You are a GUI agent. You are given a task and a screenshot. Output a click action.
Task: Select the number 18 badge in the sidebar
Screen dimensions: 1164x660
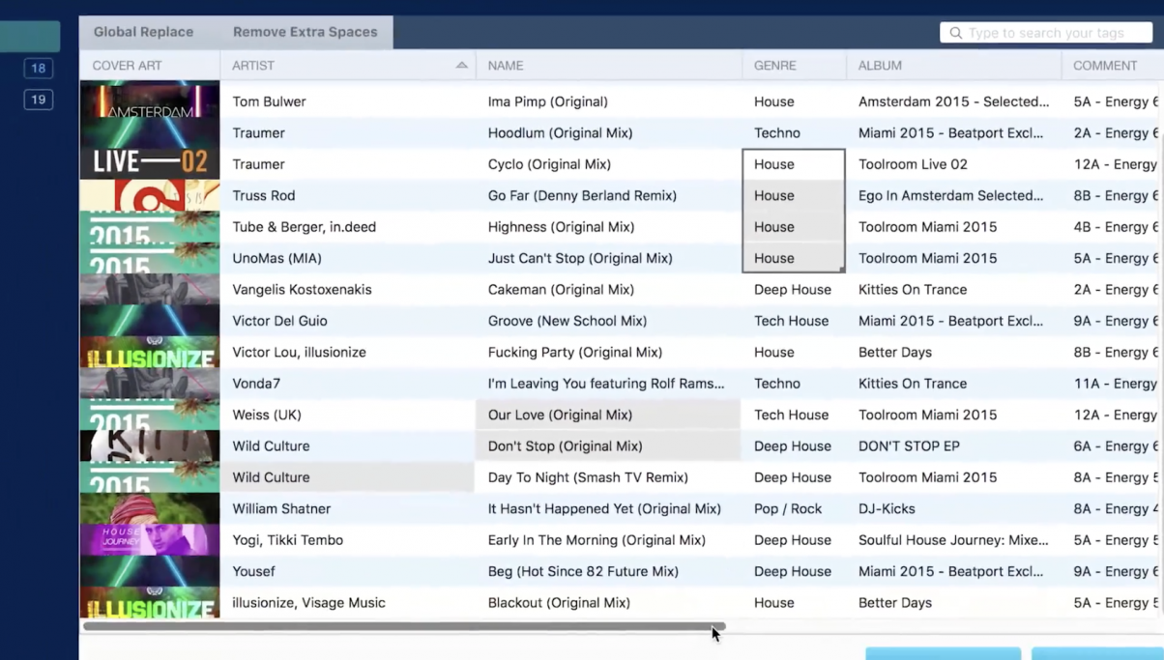[39, 69]
